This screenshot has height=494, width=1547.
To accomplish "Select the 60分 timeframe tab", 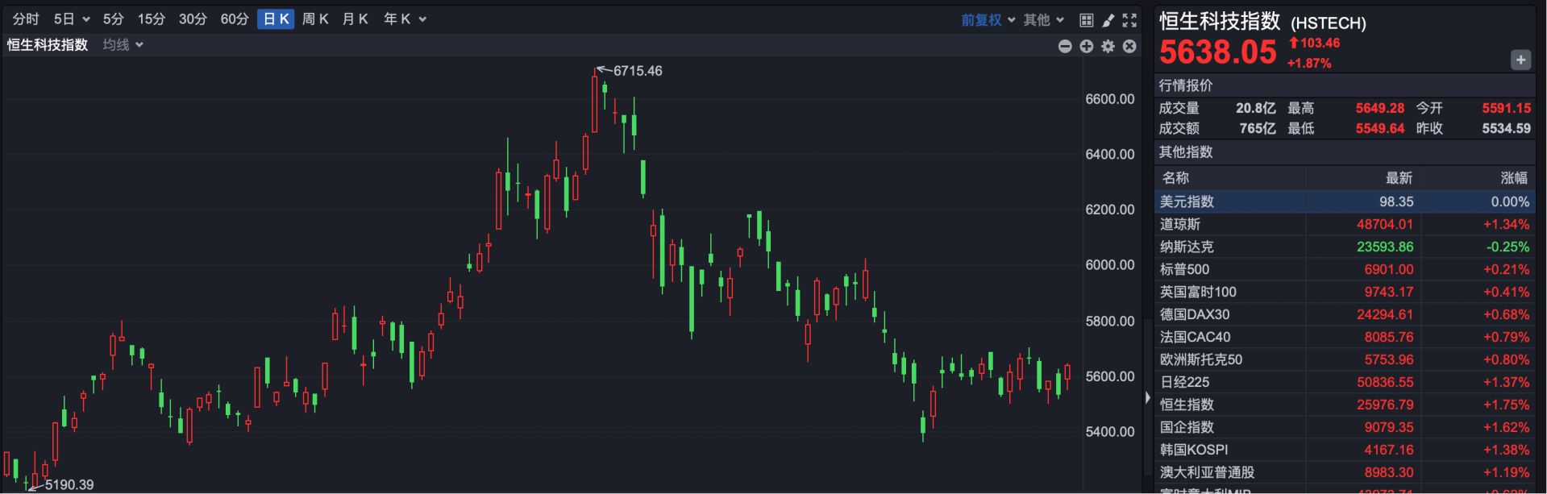I will point(234,19).
